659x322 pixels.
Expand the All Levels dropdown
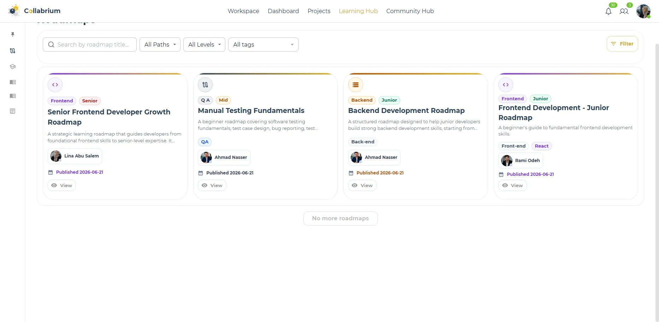point(204,44)
